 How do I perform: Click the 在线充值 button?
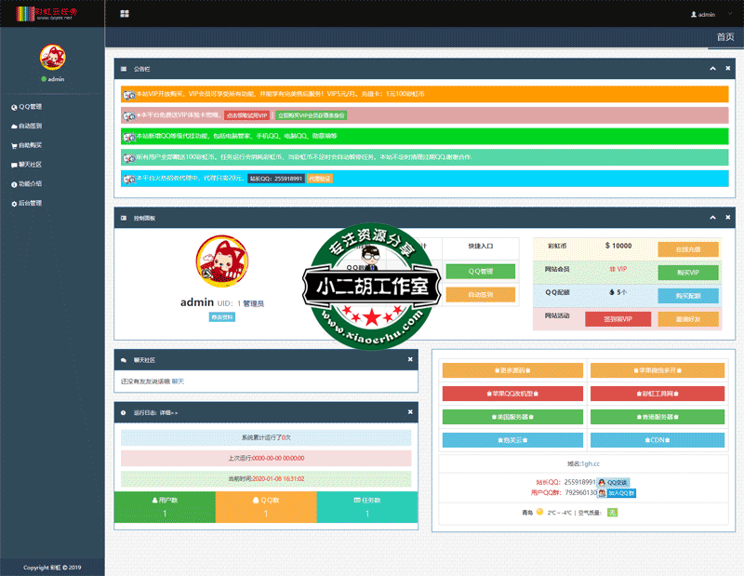tap(687, 249)
